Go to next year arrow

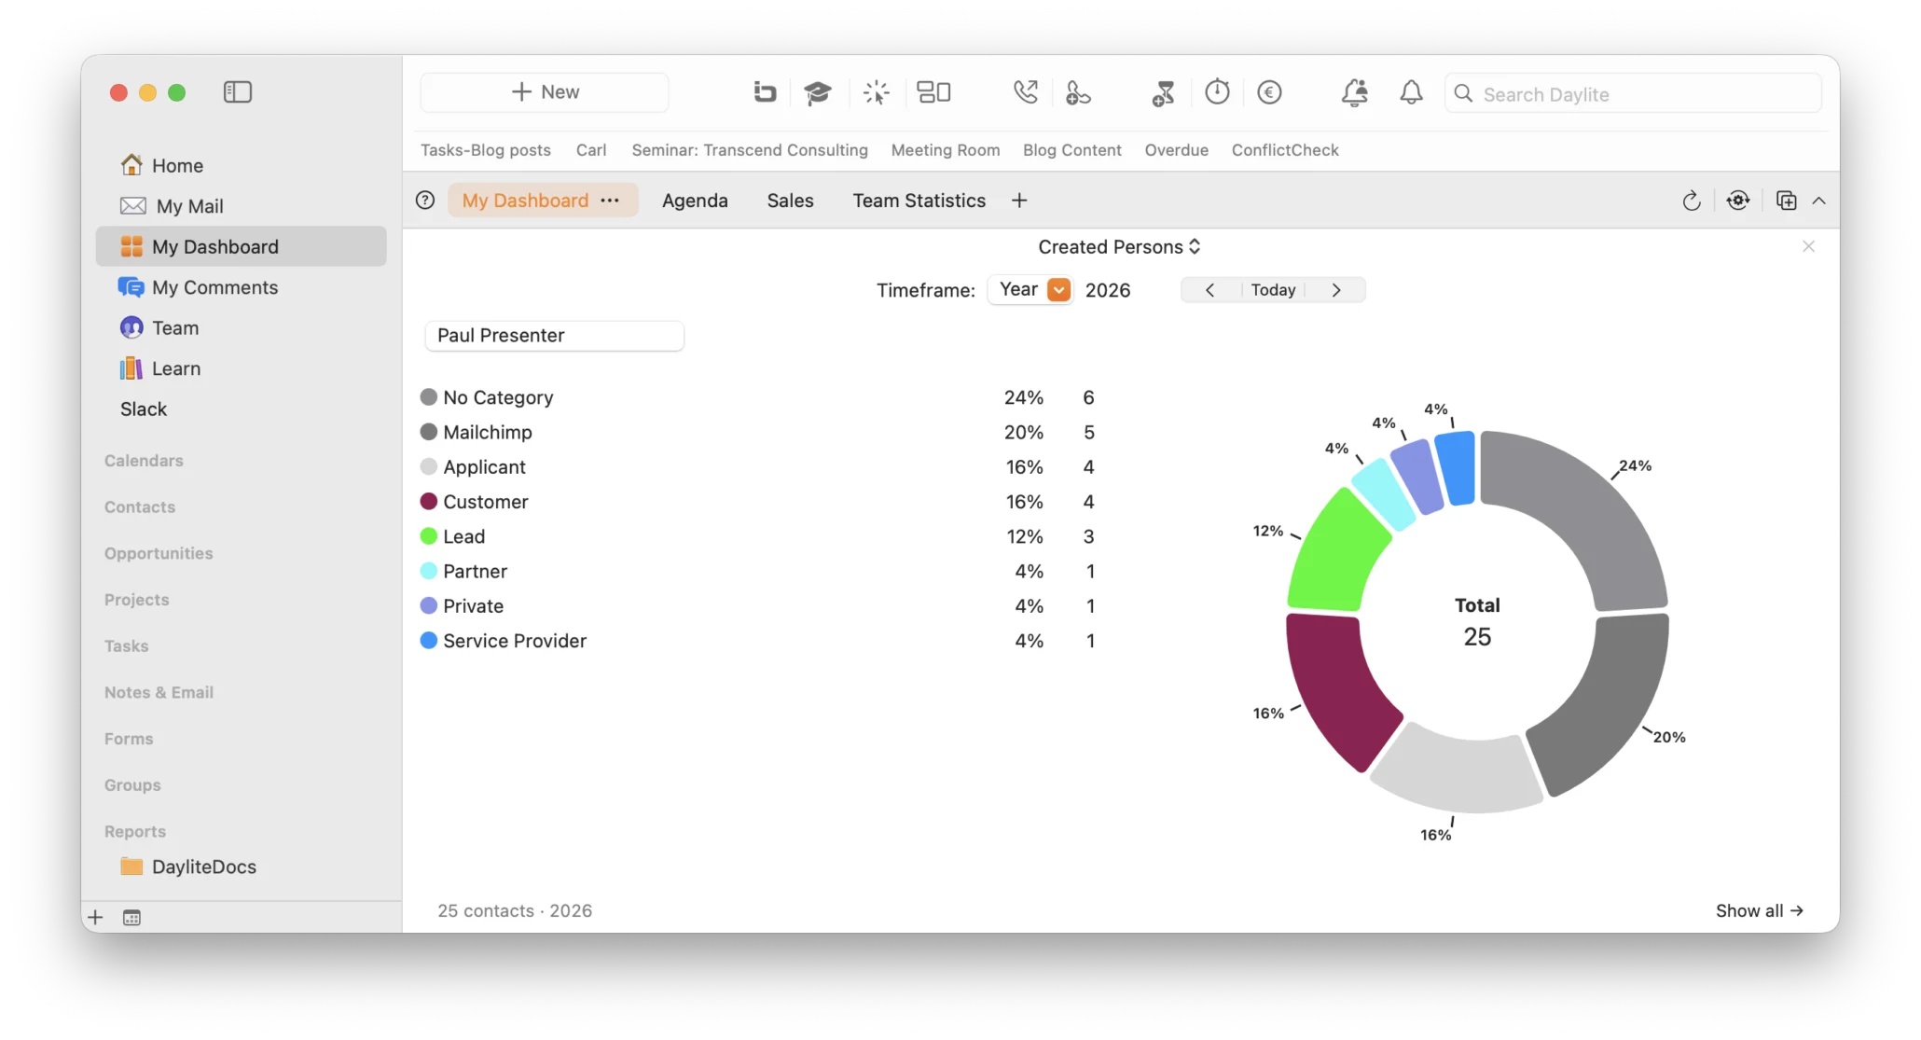point(1336,290)
